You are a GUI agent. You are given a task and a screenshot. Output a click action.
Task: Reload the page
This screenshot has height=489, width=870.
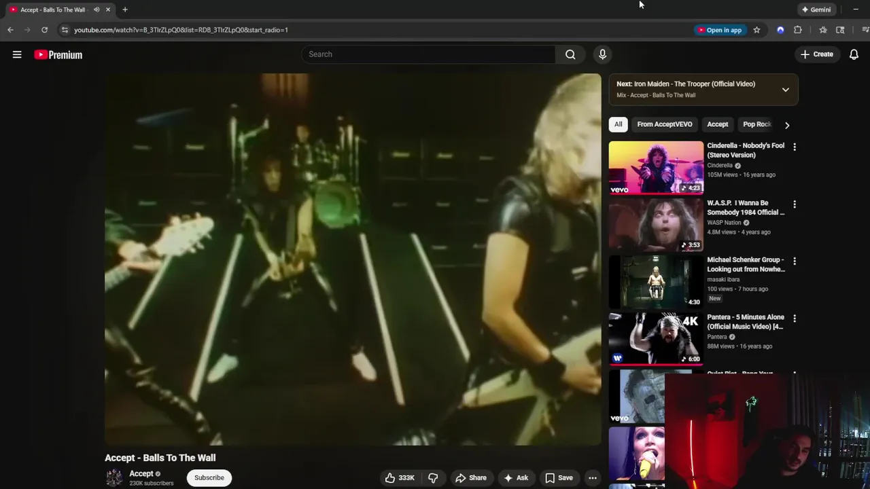click(44, 30)
